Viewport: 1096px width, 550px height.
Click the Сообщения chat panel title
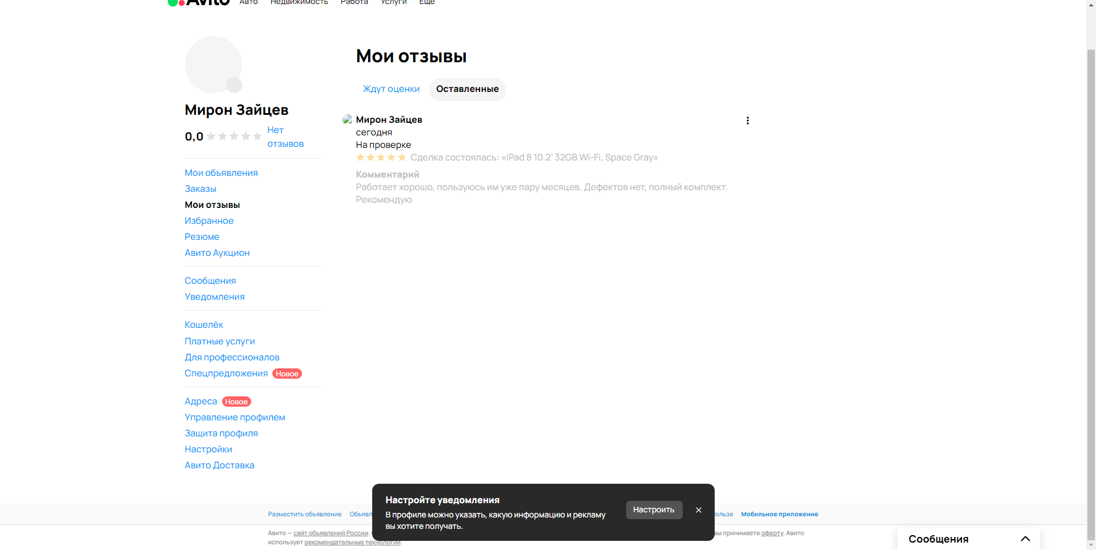click(938, 539)
